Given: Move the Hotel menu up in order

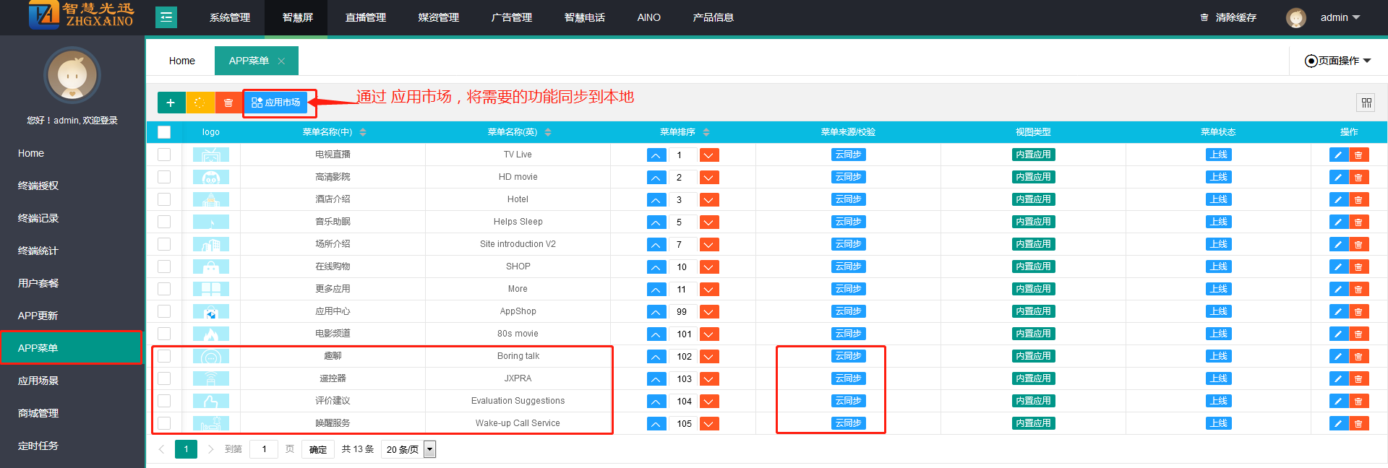Looking at the screenshot, I should pos(656,200).
